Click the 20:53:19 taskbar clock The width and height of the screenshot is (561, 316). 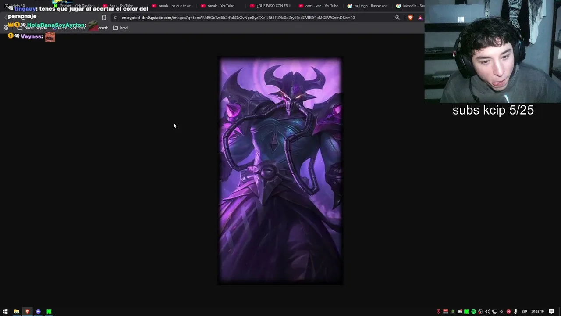click(x=537, y=312)
